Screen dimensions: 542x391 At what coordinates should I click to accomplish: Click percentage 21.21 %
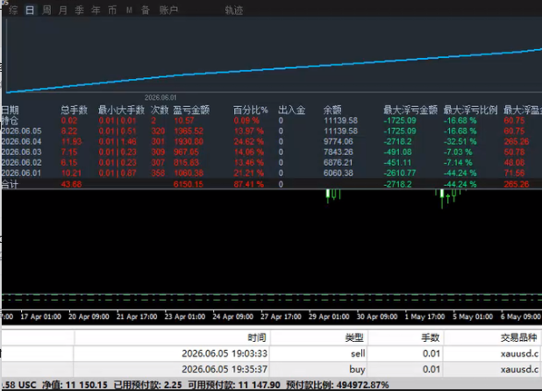[x=248, y=173]
